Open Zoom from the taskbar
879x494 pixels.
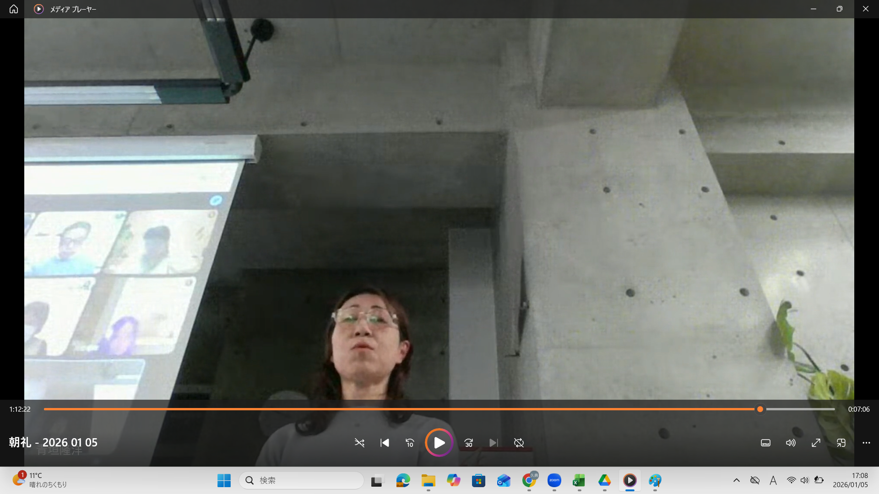[x=554, y=480]
